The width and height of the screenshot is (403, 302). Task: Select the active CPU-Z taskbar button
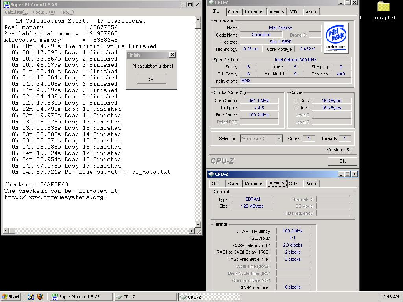click(210, 297)
